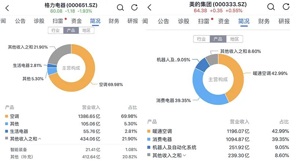Click the 格力电器 price 60.08

coord(56,11)
